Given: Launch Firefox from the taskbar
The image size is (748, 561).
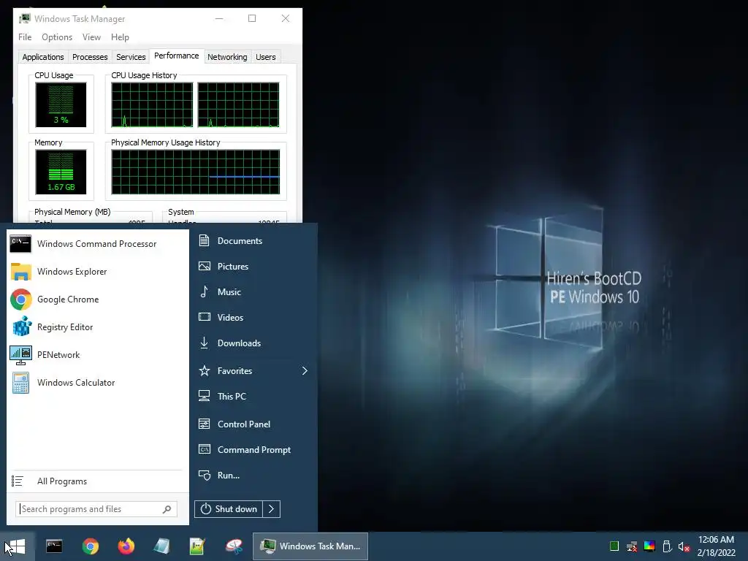Looking at the screenshot, I should 126,546.
